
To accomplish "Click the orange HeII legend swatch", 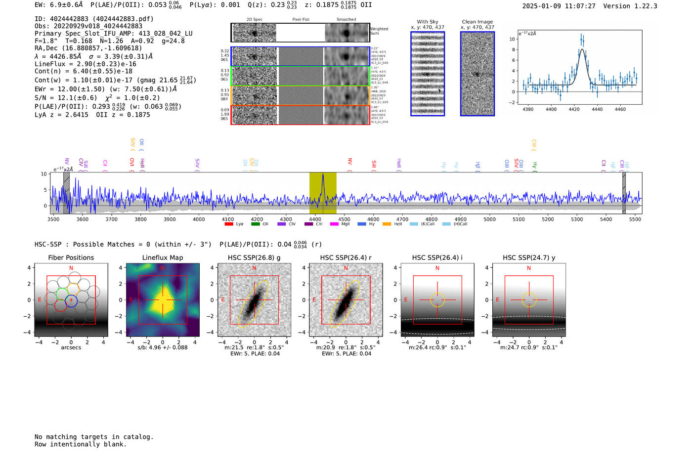I will 387,224.
